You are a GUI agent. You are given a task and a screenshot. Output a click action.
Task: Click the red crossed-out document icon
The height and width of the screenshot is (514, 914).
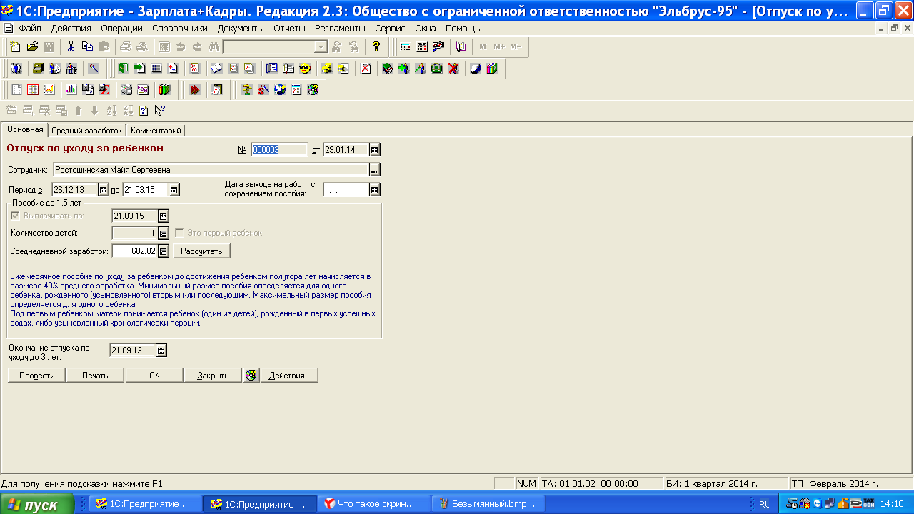point(366,69)
